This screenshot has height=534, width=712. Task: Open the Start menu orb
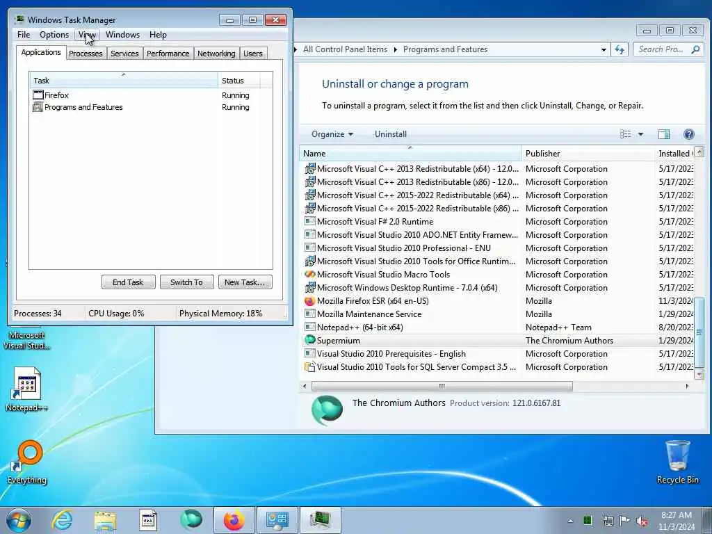click(x=19, y=520)
